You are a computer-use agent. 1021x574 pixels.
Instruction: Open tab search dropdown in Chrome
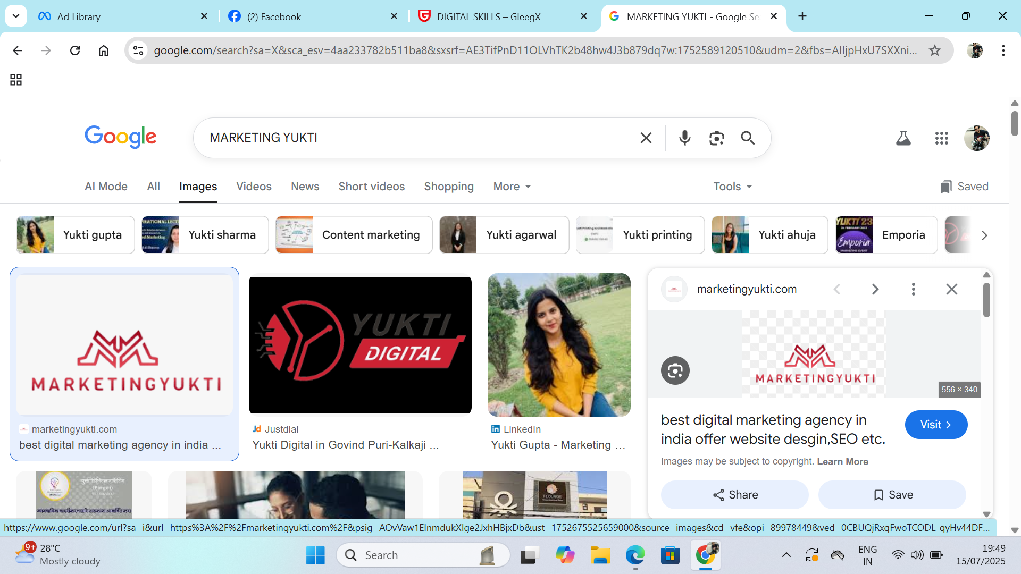click(x=16, y=16)
